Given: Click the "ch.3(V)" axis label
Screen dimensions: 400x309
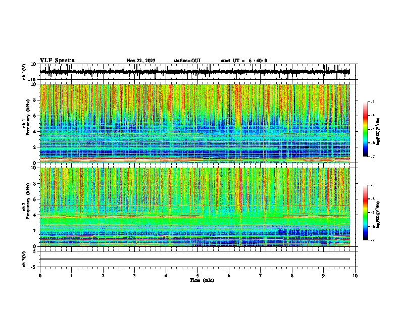Looking at the screenshot, I should tap(24, 259).
